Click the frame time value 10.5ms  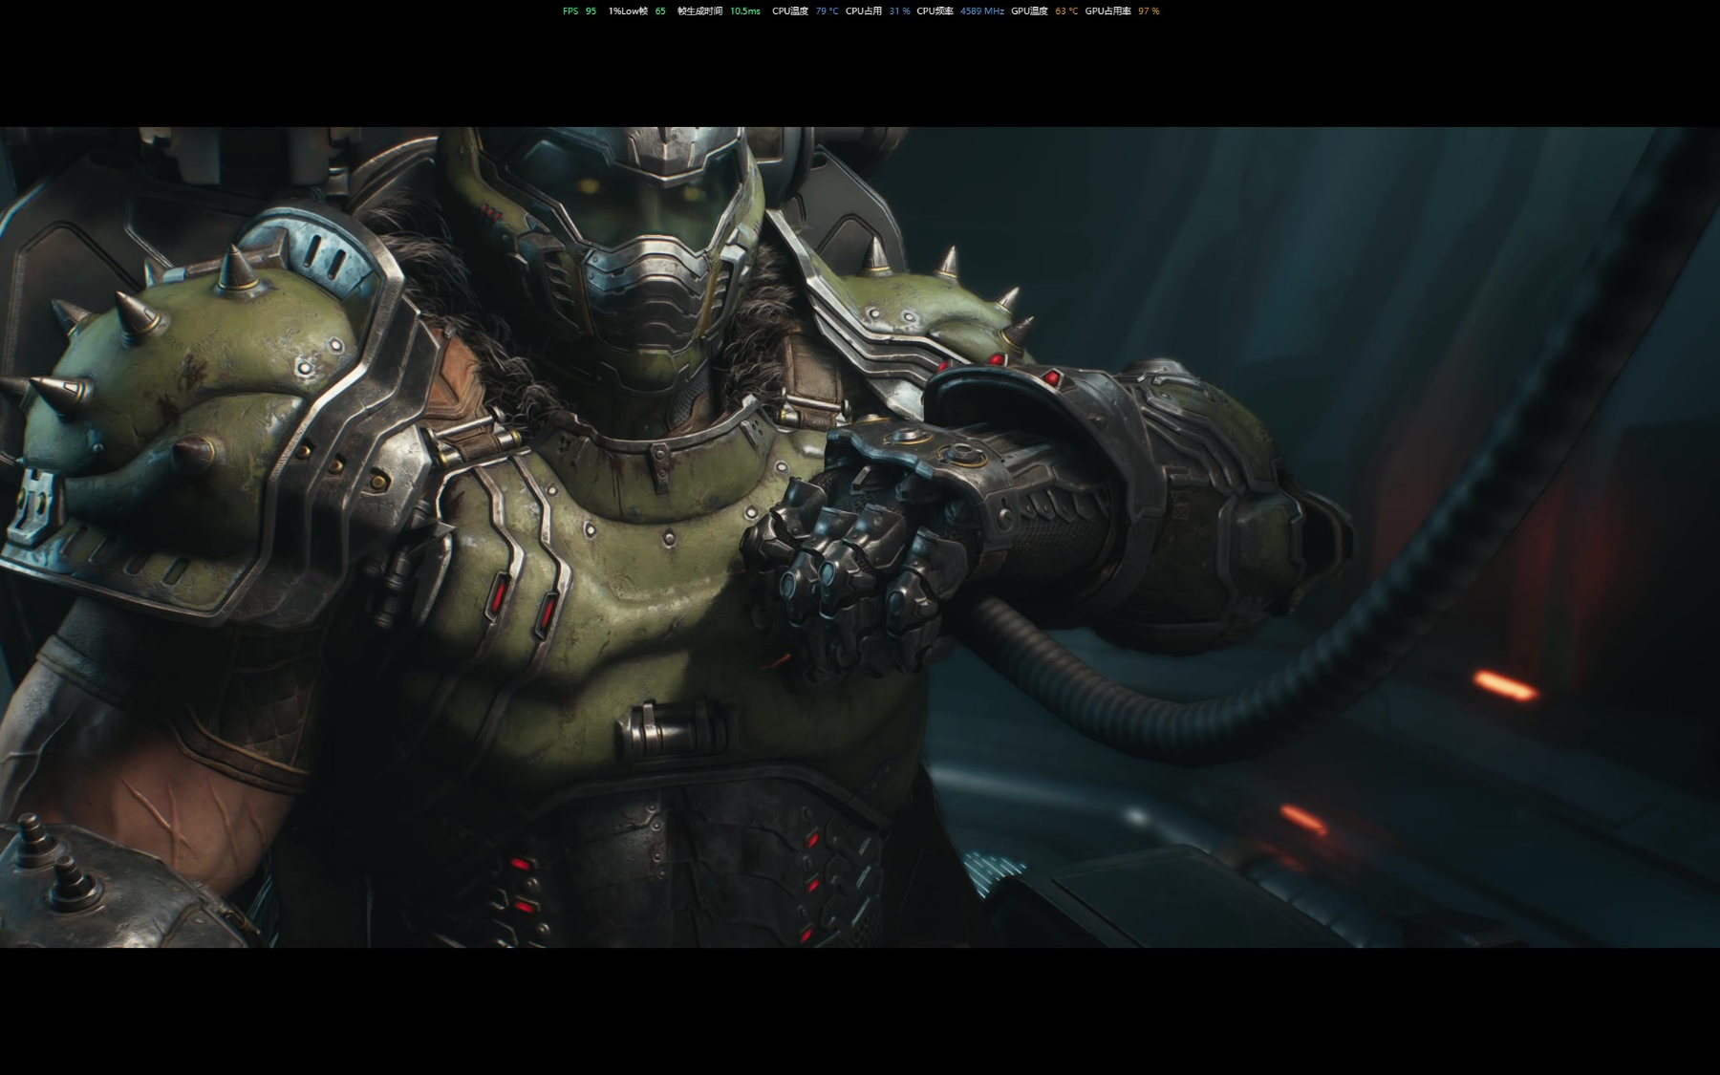coord(745,11)
